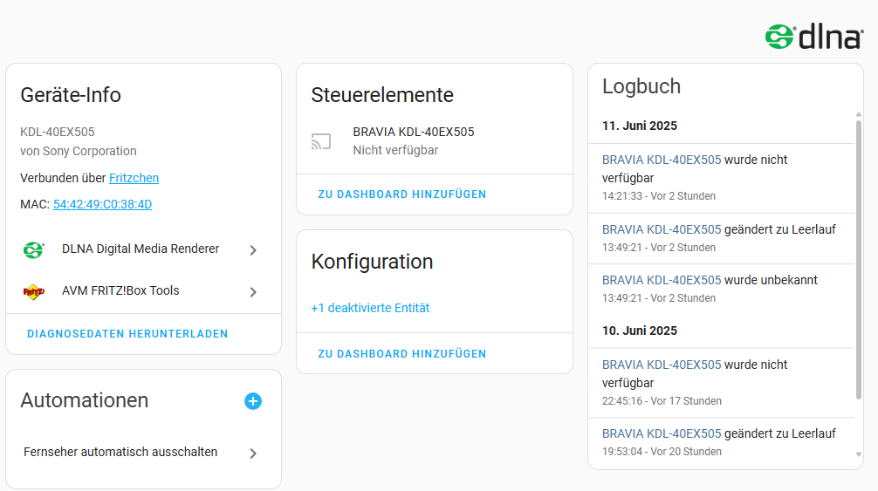This screenshot has width=878, height=491.
Task: Select AVM FRITZ!Box Tools row text
Action: click(x=120, y=290)
